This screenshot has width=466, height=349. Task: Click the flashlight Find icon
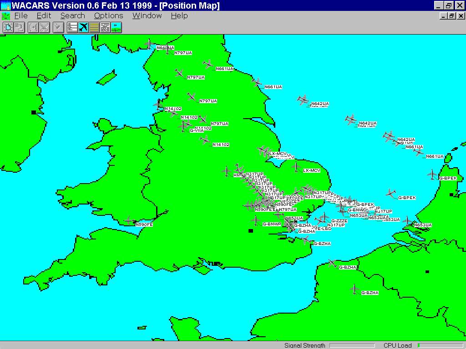click(x=58, y=27)
